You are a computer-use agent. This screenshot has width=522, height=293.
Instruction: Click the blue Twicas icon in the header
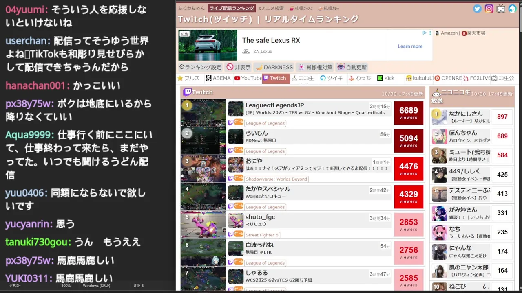512,9
